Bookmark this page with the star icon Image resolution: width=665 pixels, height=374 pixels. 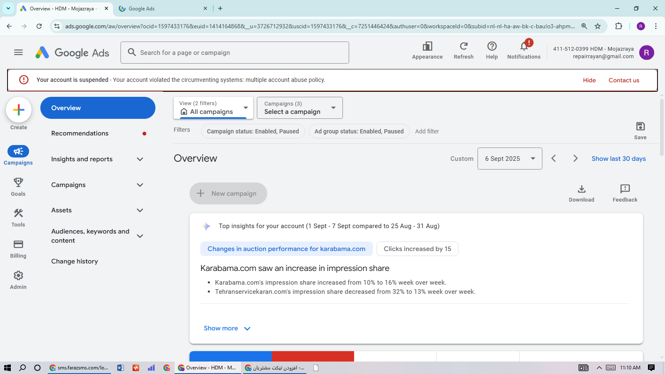(598, 26)
